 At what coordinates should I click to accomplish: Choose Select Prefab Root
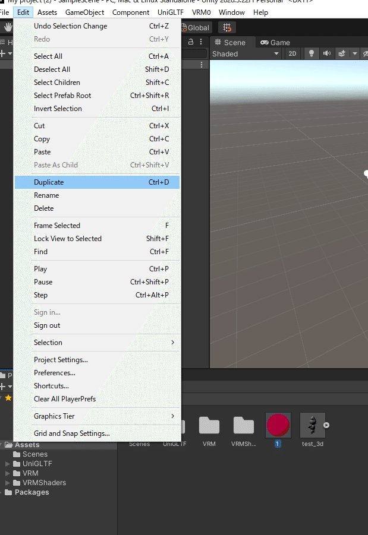point(97,96)
